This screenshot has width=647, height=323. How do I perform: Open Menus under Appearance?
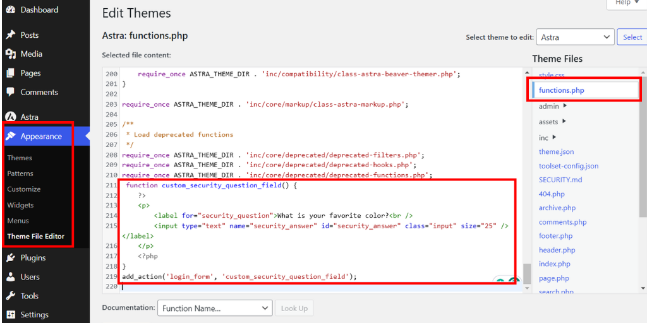click(18, 220)
